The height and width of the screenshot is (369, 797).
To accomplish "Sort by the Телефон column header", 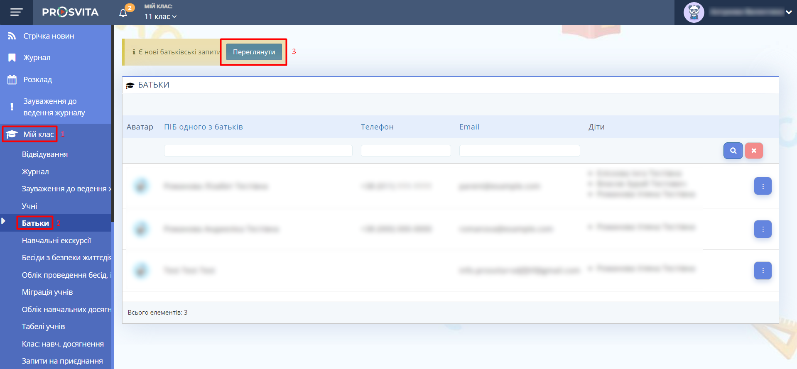I will coord(377,127).
